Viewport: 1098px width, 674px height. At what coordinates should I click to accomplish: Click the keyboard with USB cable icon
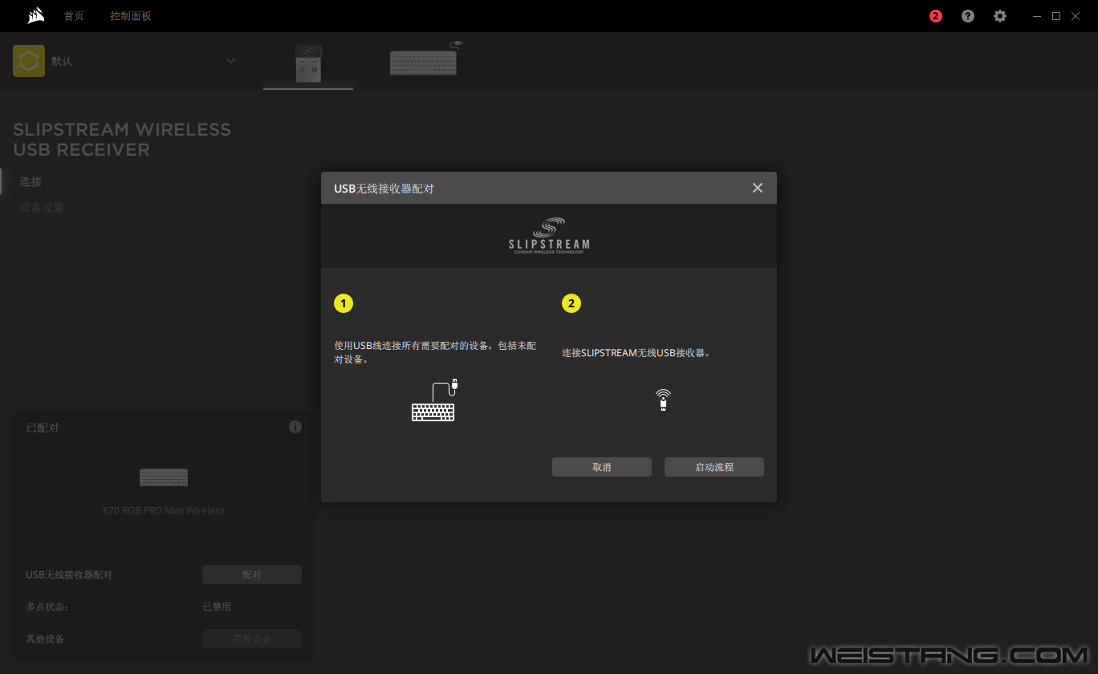point(435,400)
